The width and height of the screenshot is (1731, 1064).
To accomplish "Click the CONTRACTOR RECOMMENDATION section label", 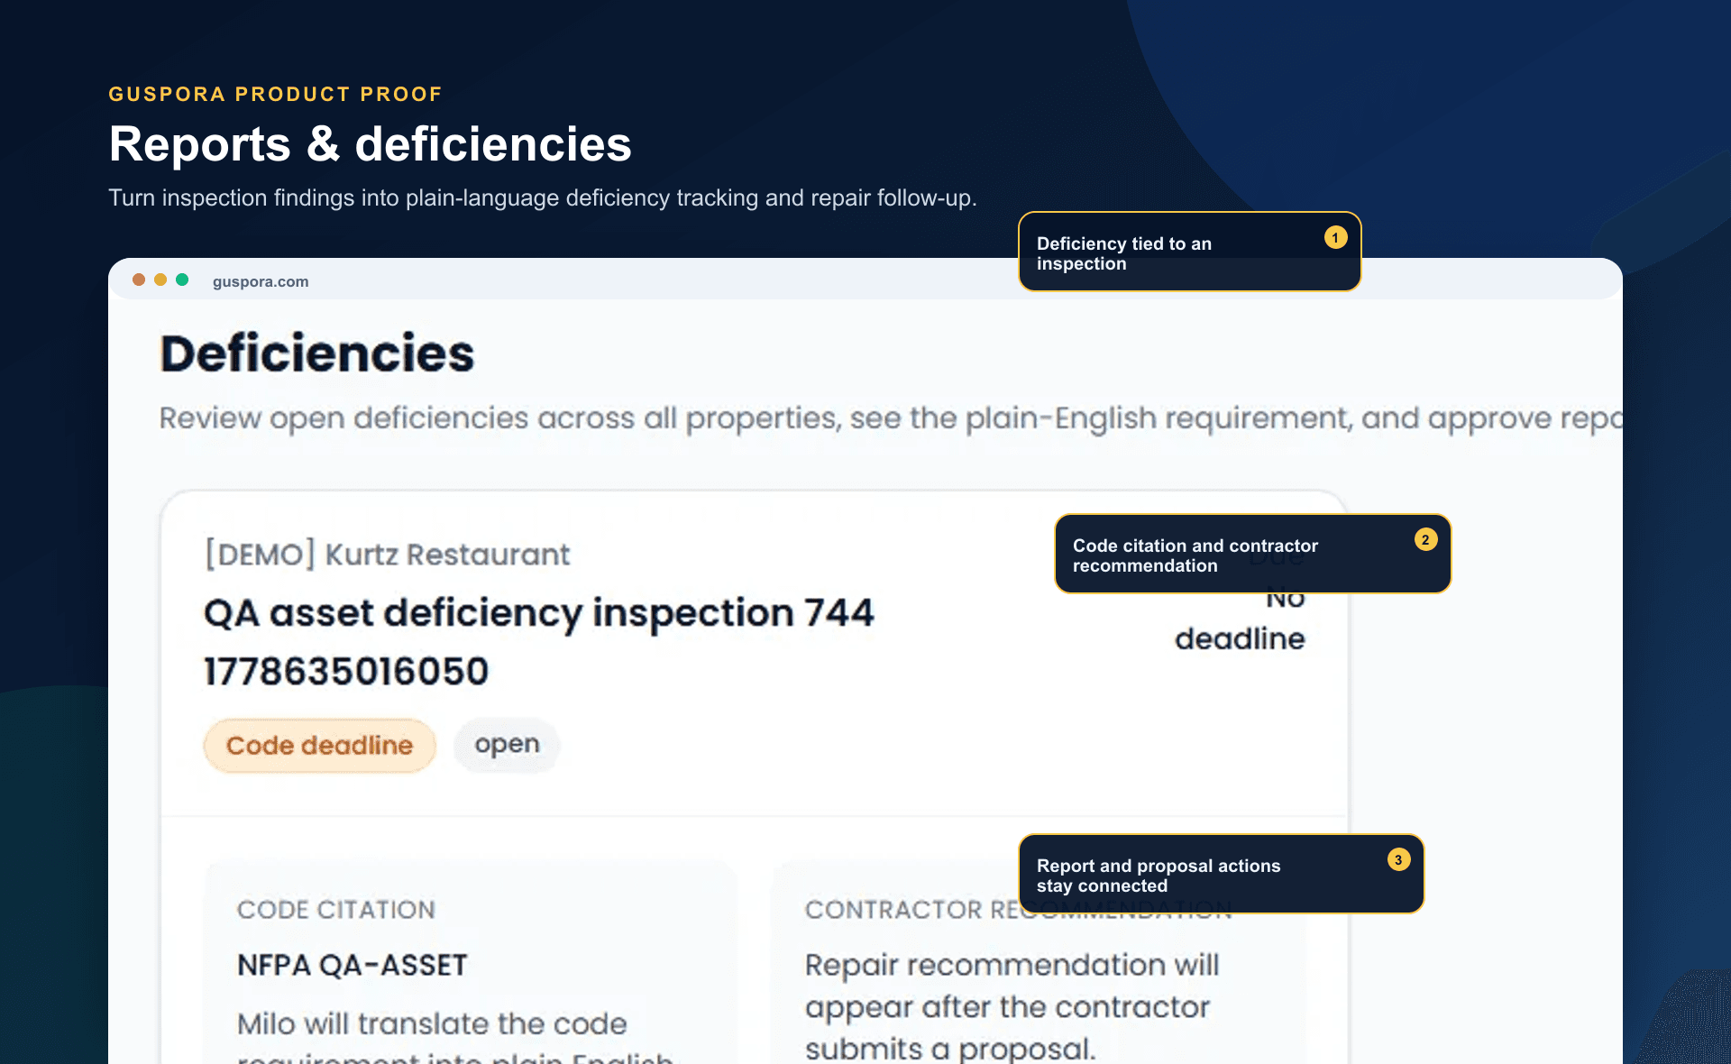I will [x=1019, y=910].
